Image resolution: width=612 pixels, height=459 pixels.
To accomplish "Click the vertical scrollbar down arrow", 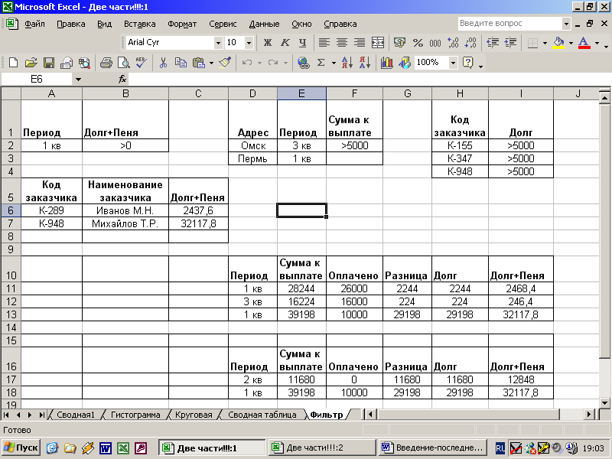I will point(604,403).
